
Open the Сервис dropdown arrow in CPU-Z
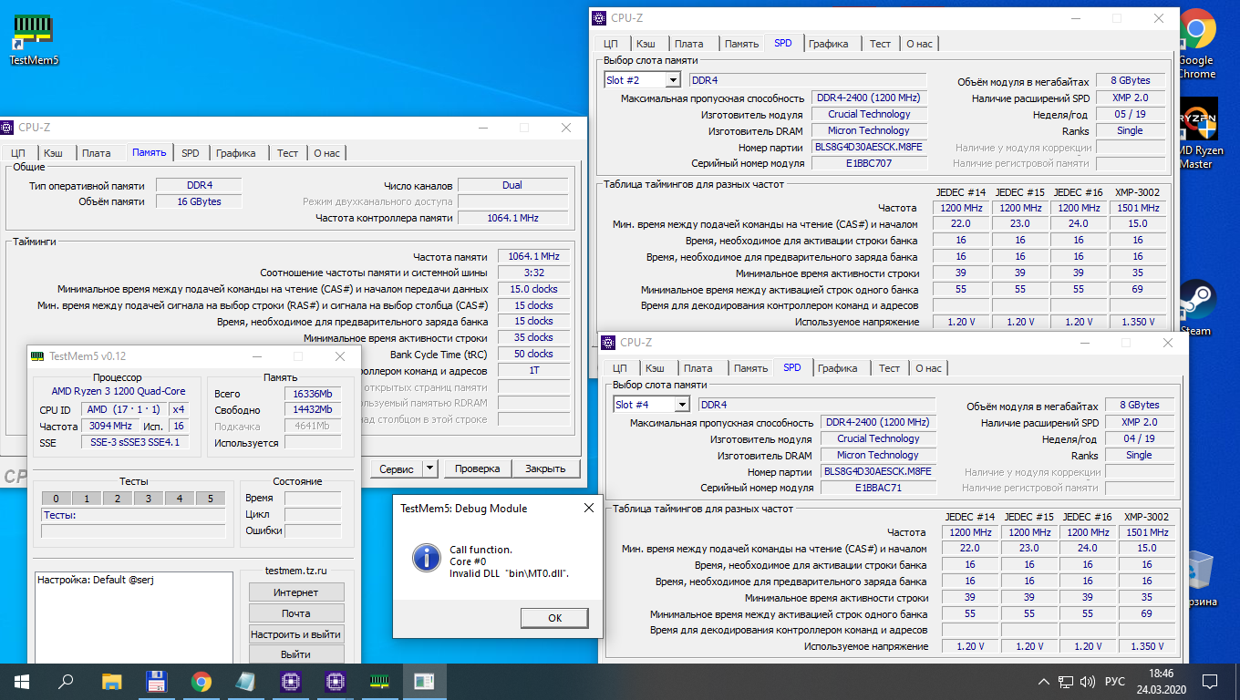(430, 468)
